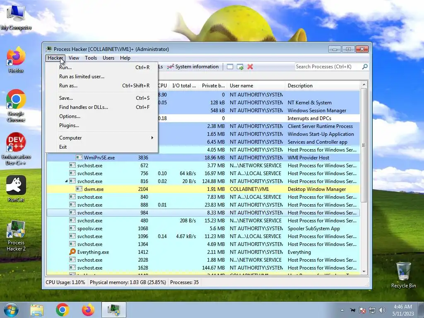Open RunCat desktop icon
This screenshot has width=424, height=318.
click(16, 189)
